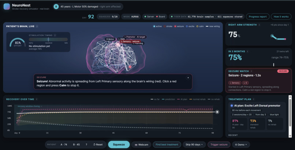Click the L Sensory tag in Seizure Watch
Screen dimensions: 295x150
(x=235, y=83)
